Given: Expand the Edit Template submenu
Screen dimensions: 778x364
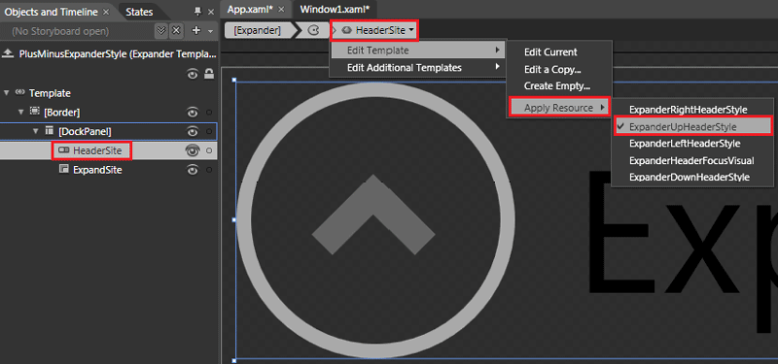Looking at the screenshot, I should pyautogui.click(x=418, y=50).
